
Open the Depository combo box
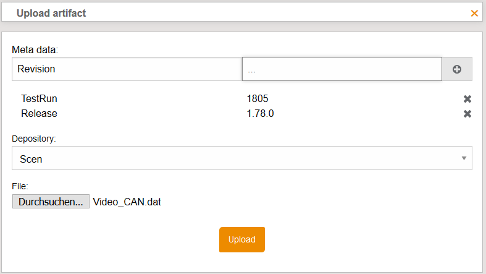click(x=242, y=158)
